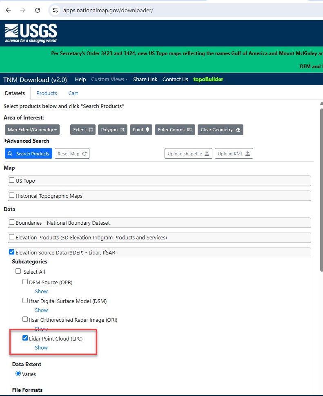The width and height of the screenshot is (323, 396).
Task: Click Historical Topographic Maps label
Action: [x=49, y=196]
